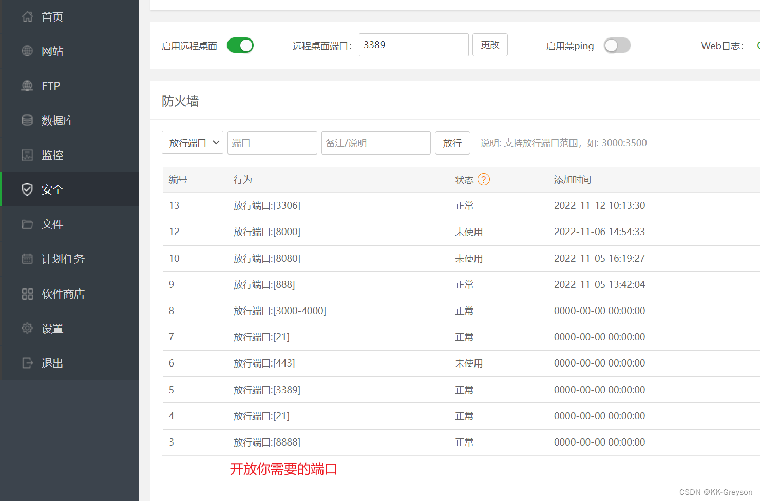Click the grid icon beside 软件商店

click(27, 294)
